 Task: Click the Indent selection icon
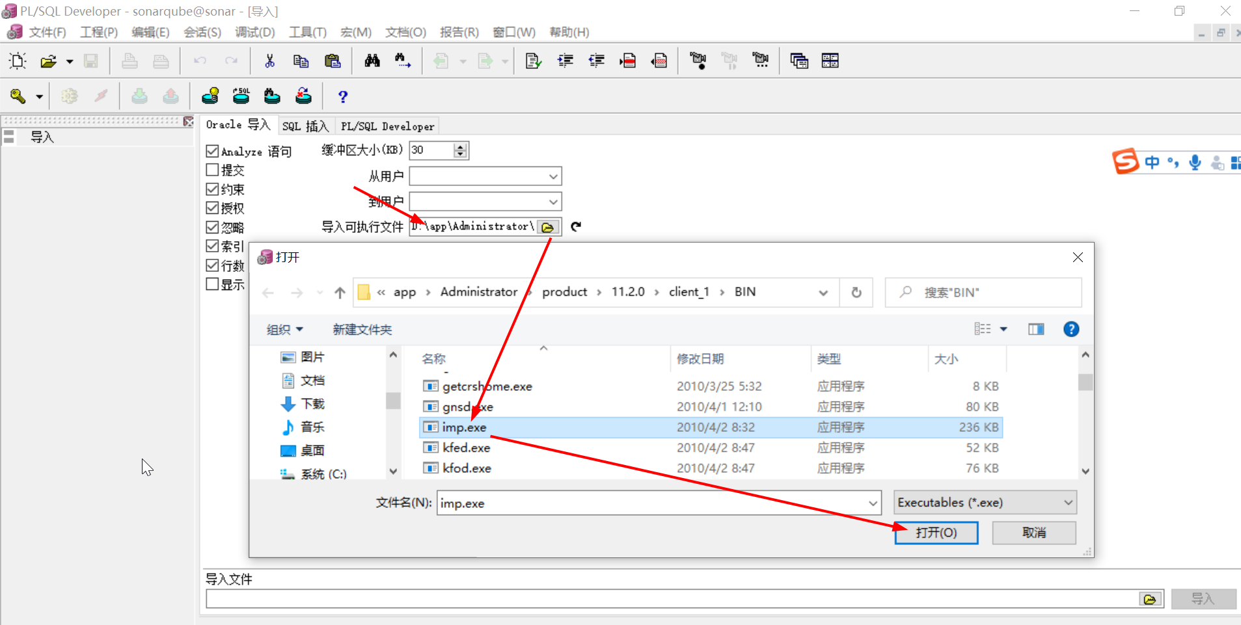pos(565,61)
